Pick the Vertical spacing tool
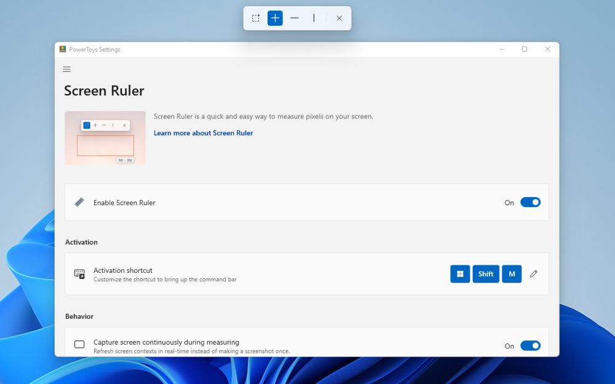The width and height of the screenshot is (615, 384). click(314, 18)
